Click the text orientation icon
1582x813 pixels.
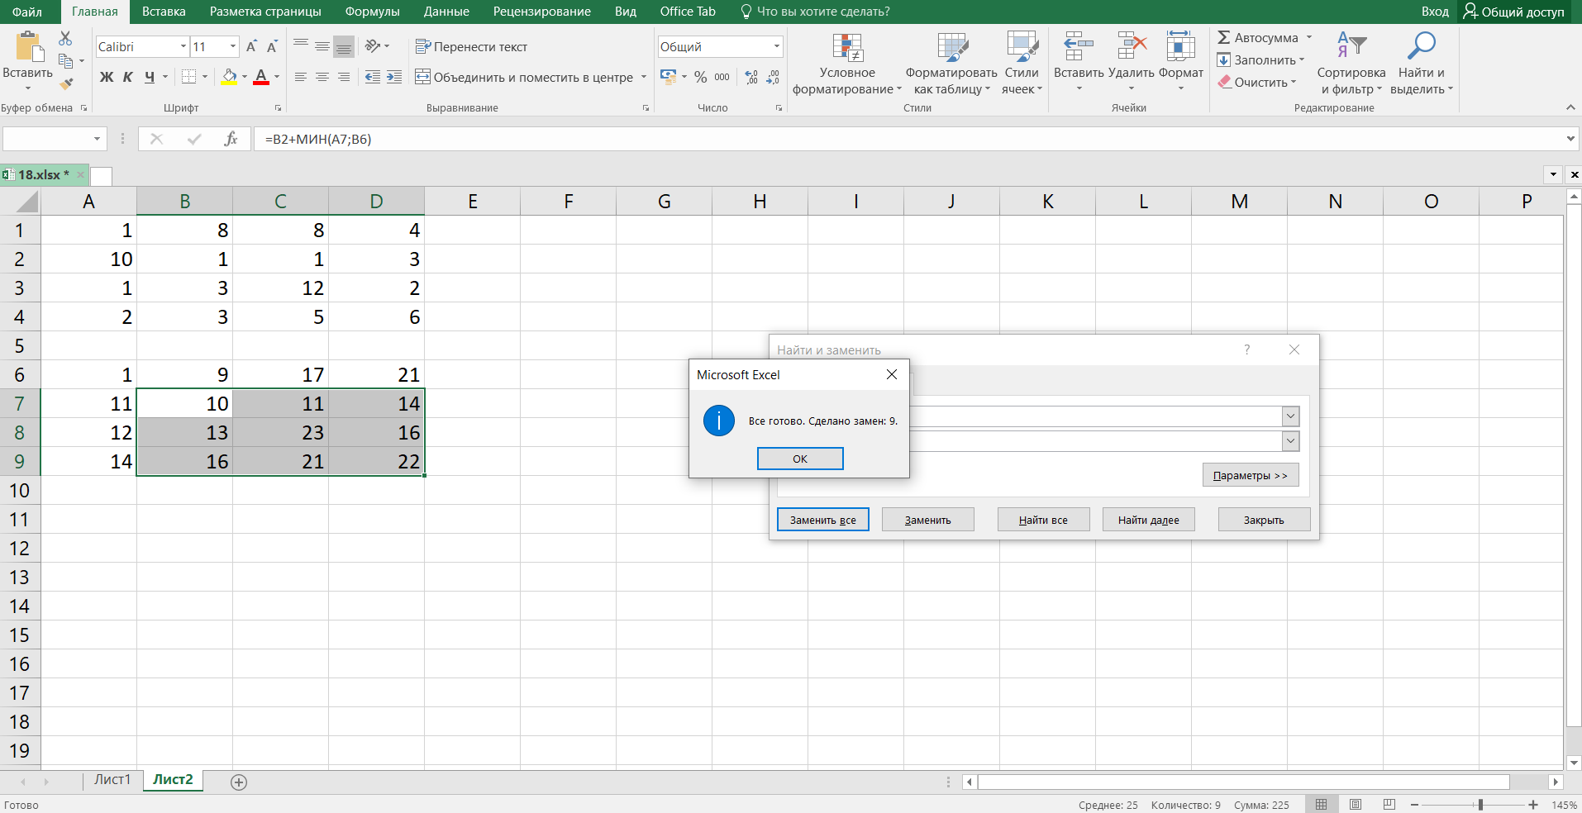pos(373,46)
